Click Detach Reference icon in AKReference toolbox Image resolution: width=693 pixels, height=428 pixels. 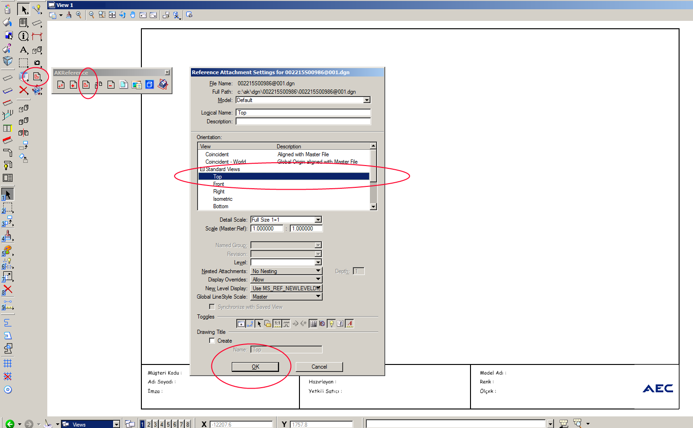pyautogui.click(x=111, y=85)
